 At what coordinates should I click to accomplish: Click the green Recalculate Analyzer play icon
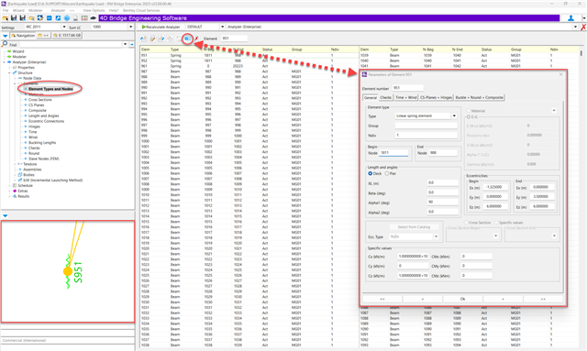(144, 27)
